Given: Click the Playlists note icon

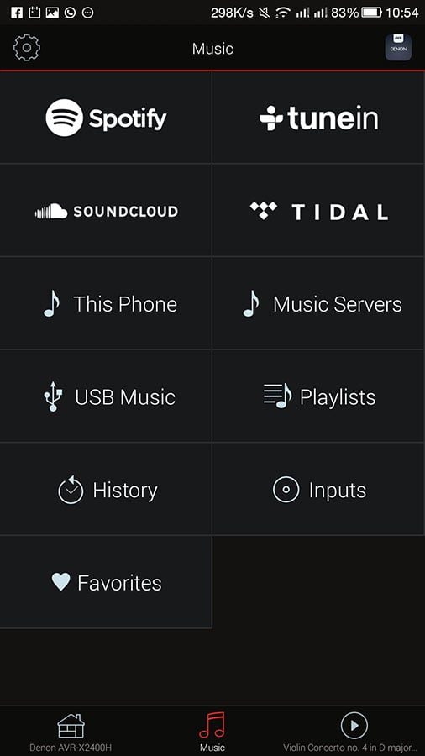Looking at the screenshot, I should (277, 396).
